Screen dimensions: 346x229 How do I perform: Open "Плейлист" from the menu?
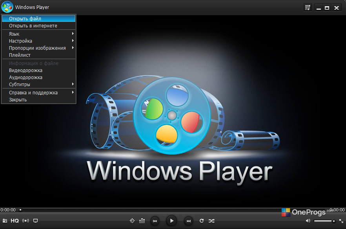38,55
